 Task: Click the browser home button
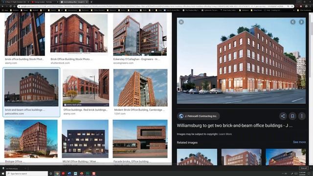(14, 6)
